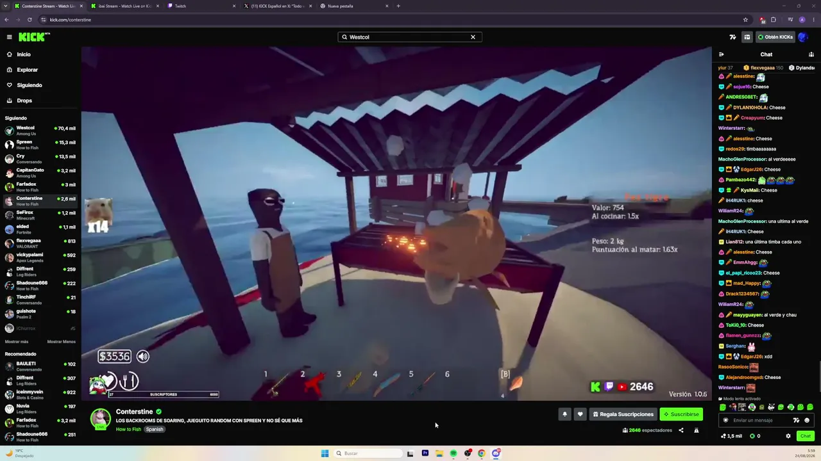This screenshot has height=461, width=821.
Task: Click the Obtén KICKs button
Action: (775, 37)
